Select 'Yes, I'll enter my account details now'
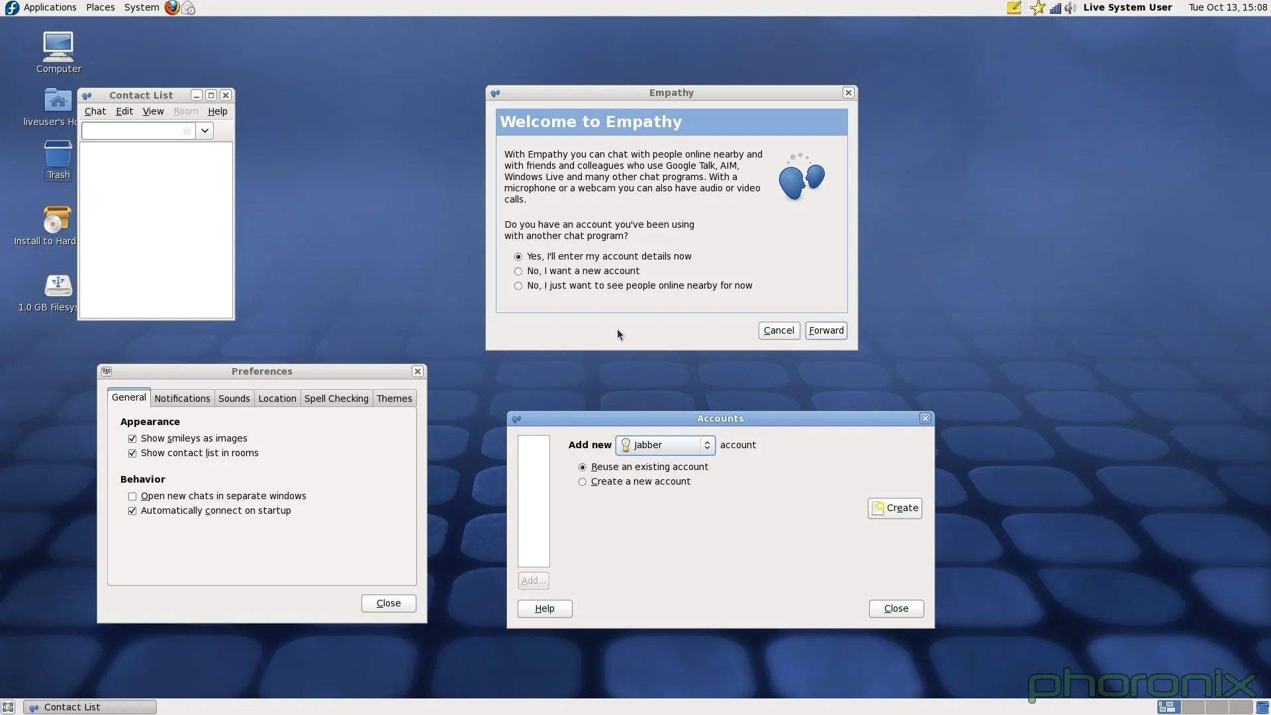Screen dimensions: 1271x715 [x=602, y=257]
